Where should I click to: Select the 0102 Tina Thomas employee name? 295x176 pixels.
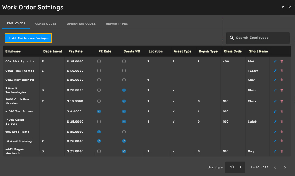click(x=20, y=71)
